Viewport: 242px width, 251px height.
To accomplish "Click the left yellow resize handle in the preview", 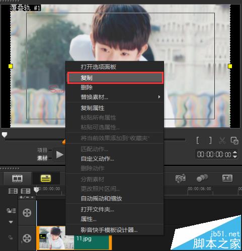I will coord(11,66).
